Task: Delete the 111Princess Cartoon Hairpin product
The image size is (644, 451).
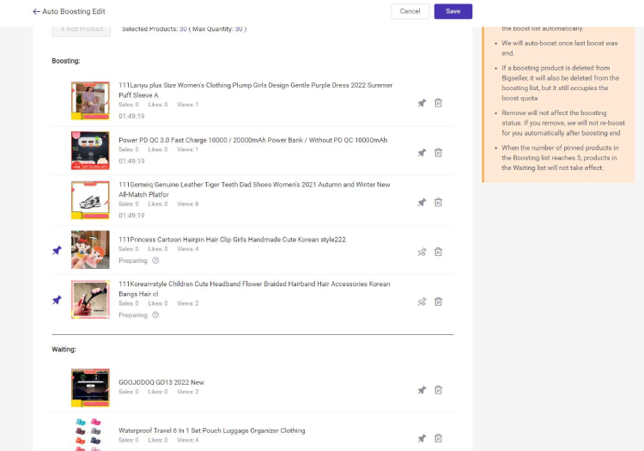Action: click(438, 253)
